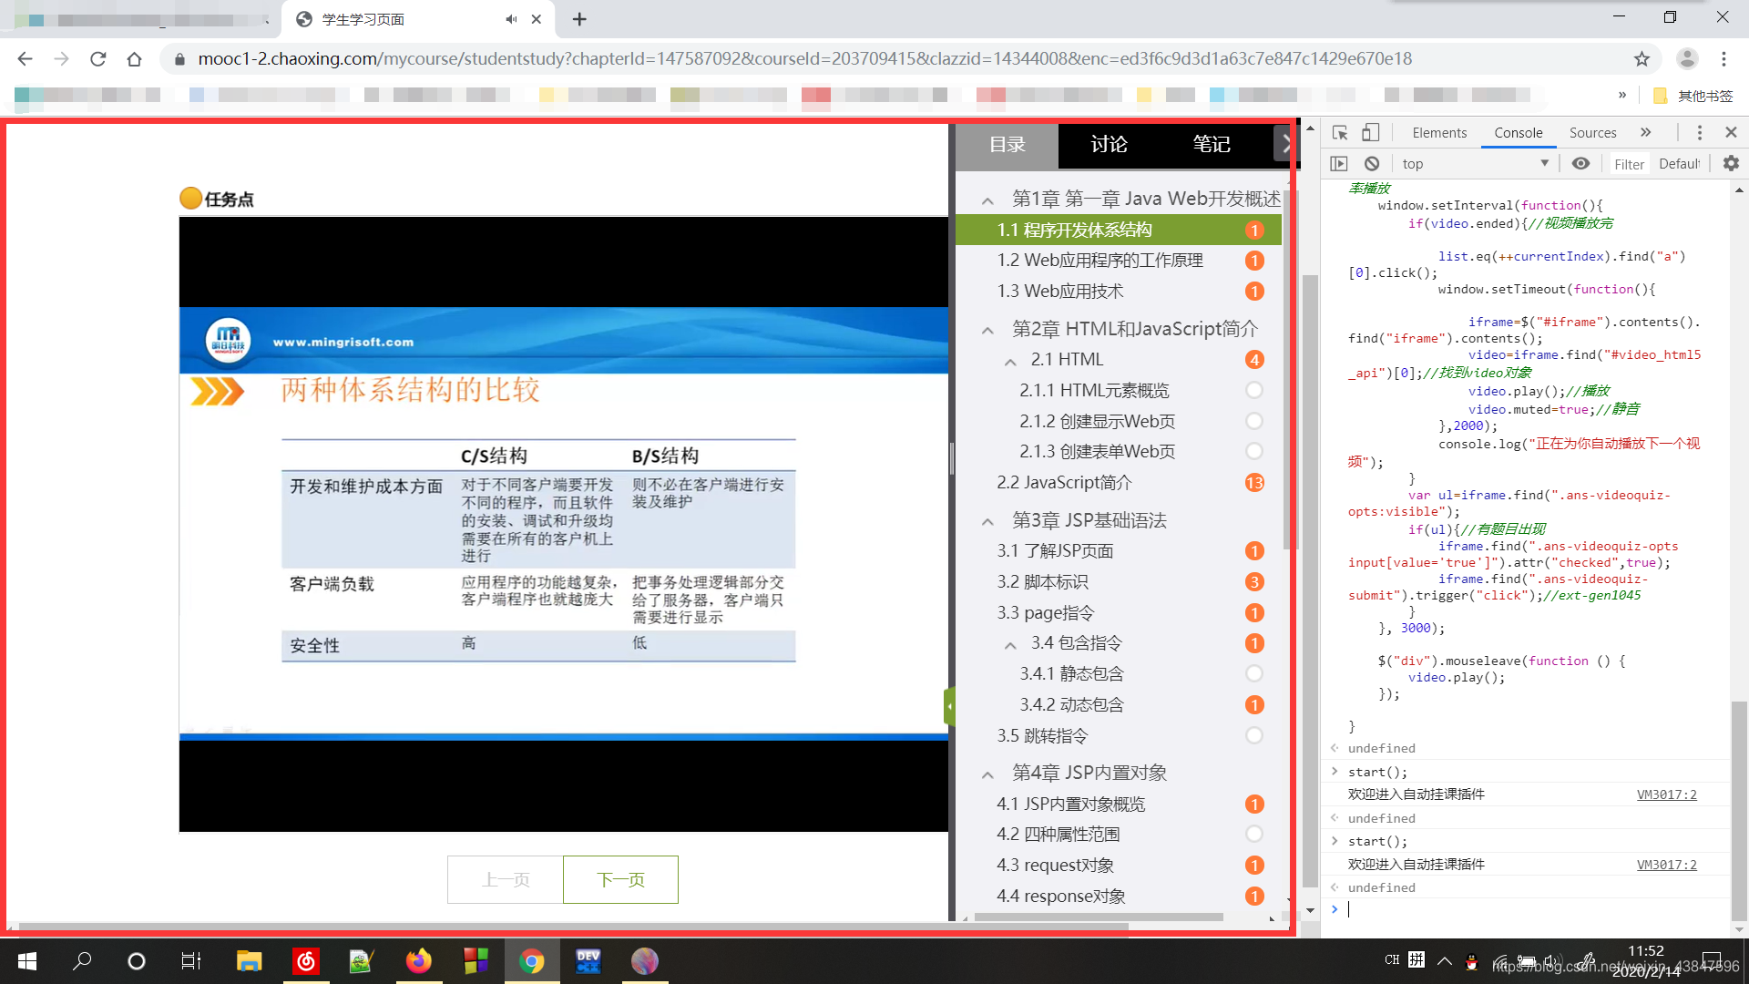Open File Explorer from the taskbar
Viewport: 1749px width, 984px height.
[249, 961]
